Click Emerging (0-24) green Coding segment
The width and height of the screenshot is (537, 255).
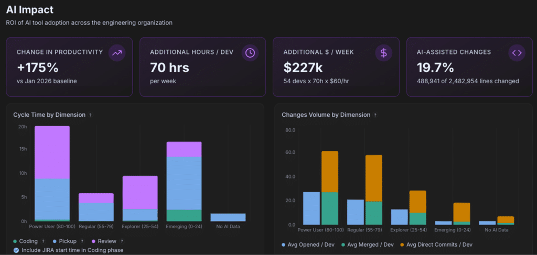[184, 215]
